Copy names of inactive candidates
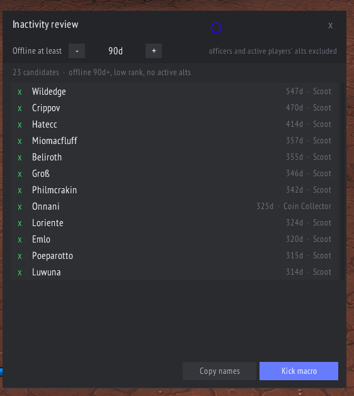The image size is (354, 396). pos(219,371)
